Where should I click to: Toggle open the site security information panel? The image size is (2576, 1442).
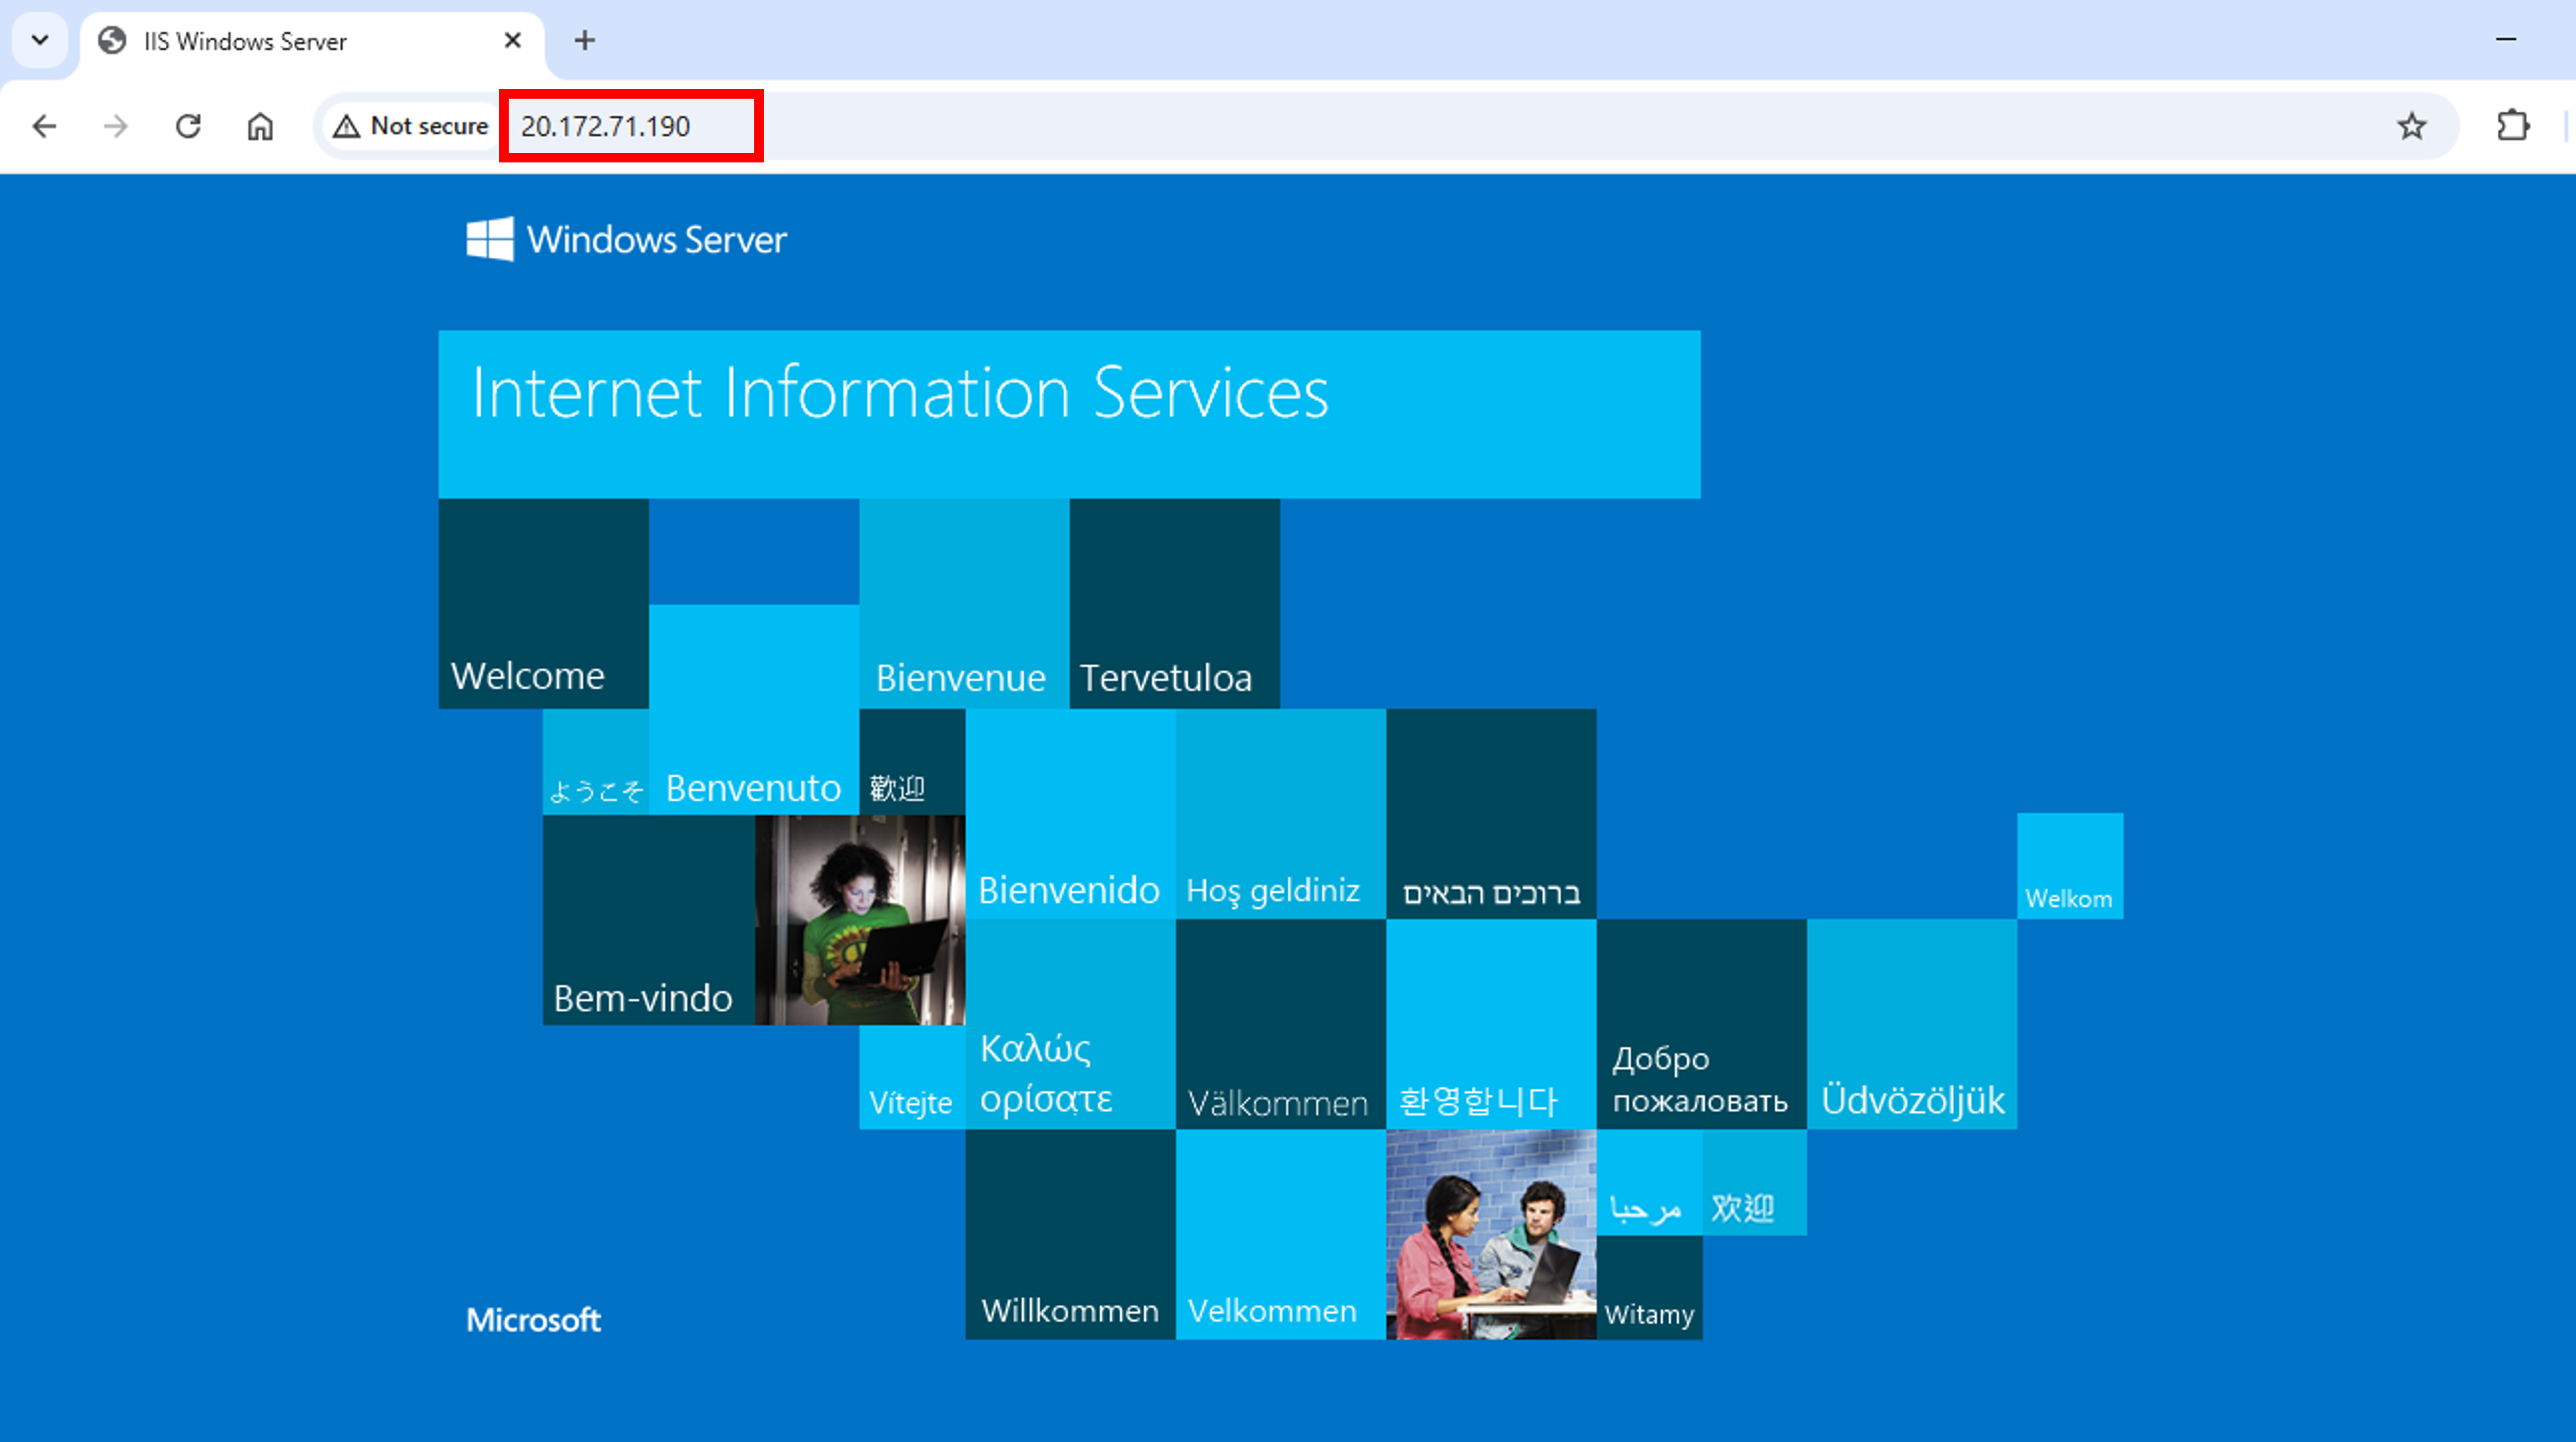coord(411,126)
